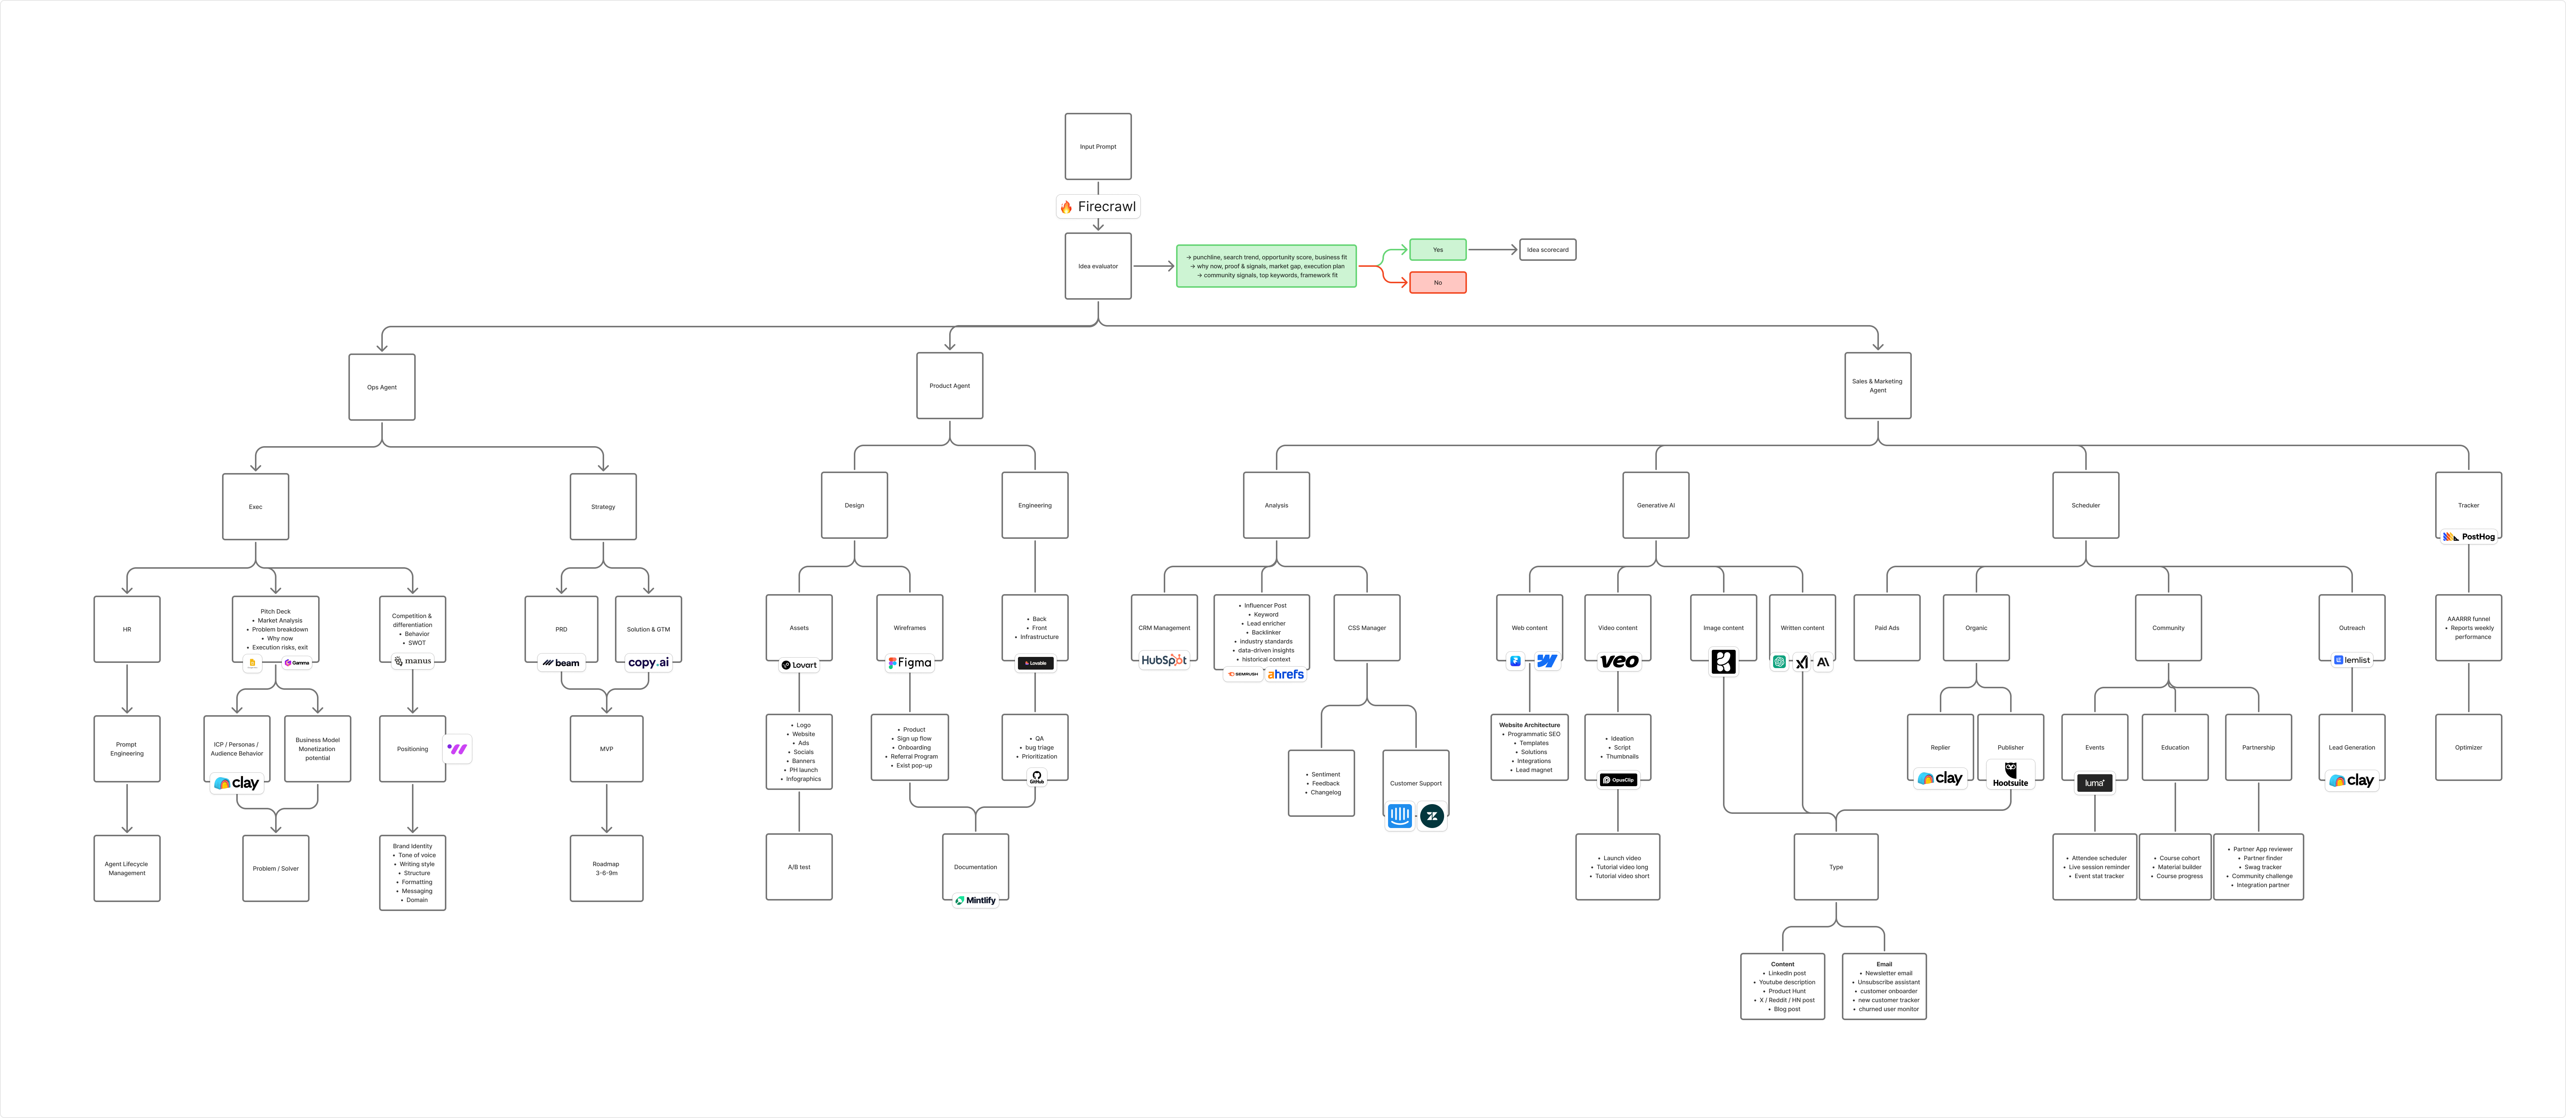
Task: Click the clay logo under ICP / Personas
Action: click(x=236, y=784)
